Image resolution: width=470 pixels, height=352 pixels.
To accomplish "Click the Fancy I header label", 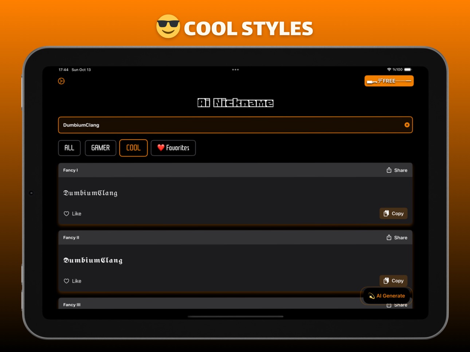I will [x=70, y=170].
